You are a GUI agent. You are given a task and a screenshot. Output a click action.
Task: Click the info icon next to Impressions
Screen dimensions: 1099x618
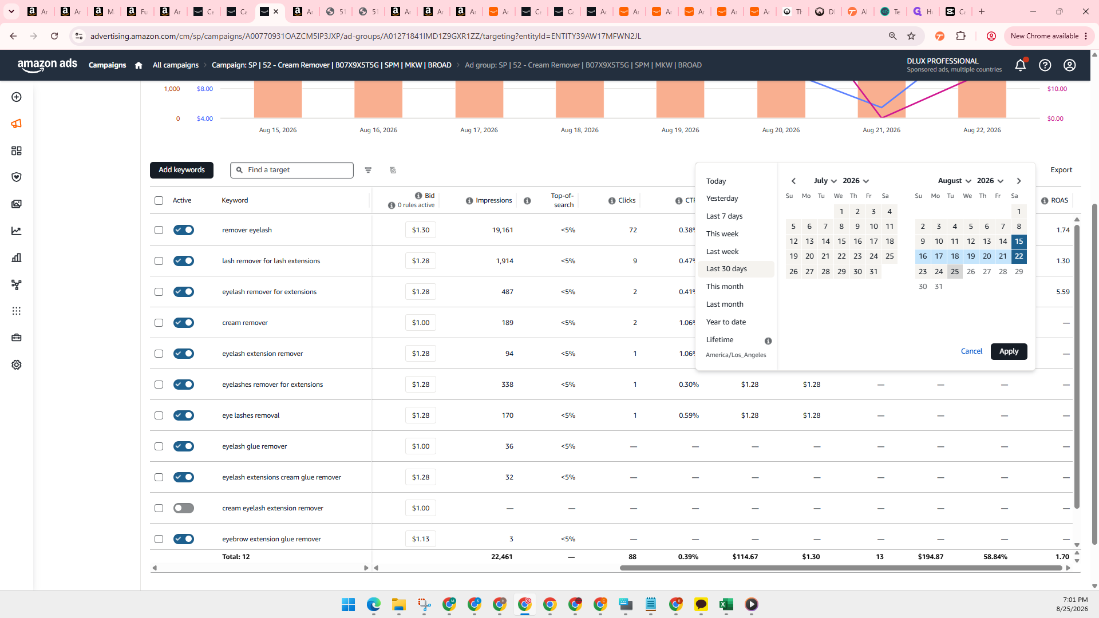469,201
